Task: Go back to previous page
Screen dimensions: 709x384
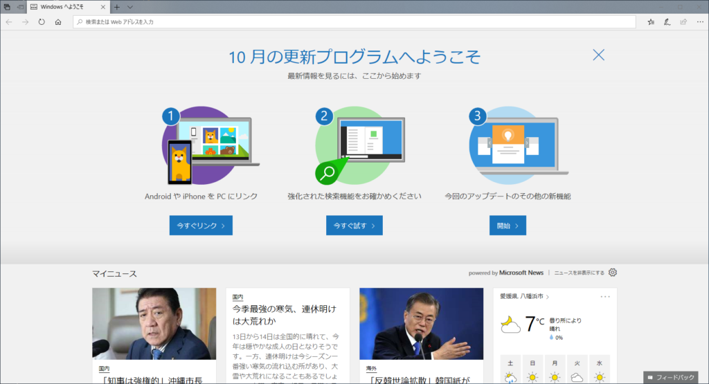Action: tap(9, 21)
